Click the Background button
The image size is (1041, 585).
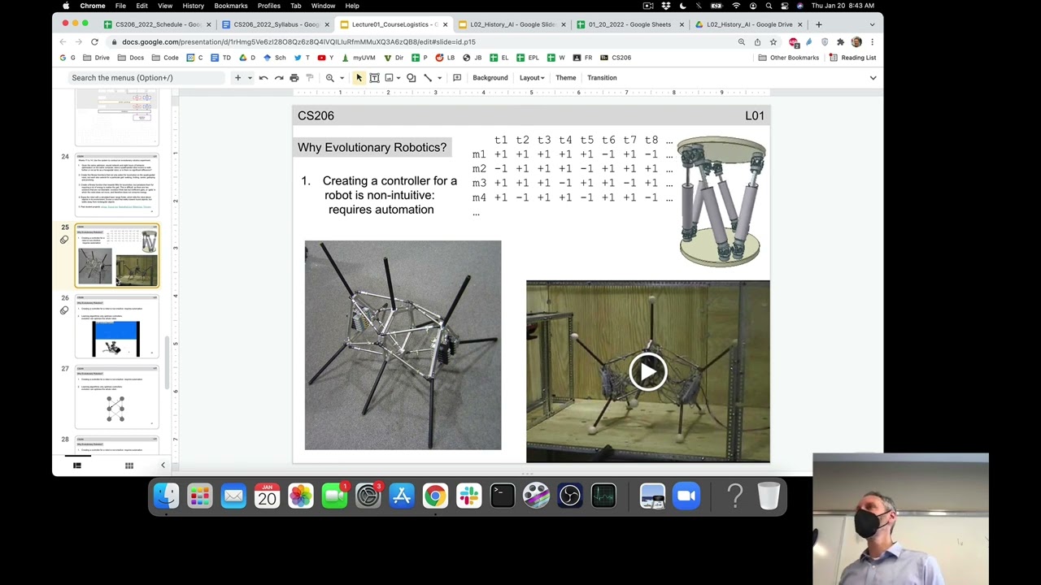pyautogui.click(x=490, y=78)
